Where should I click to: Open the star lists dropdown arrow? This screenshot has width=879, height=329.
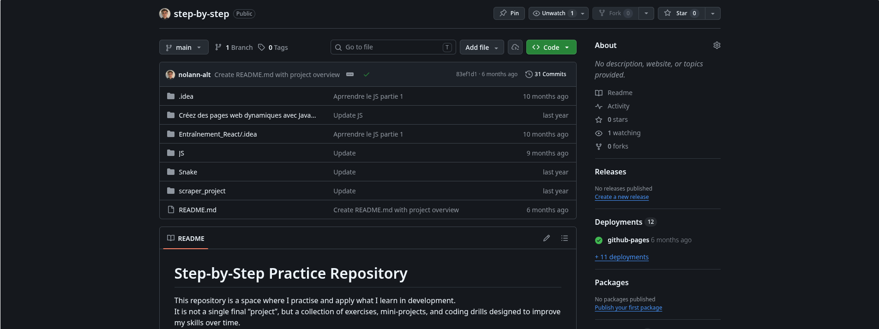pyautogui.click(x=713, y=13)
